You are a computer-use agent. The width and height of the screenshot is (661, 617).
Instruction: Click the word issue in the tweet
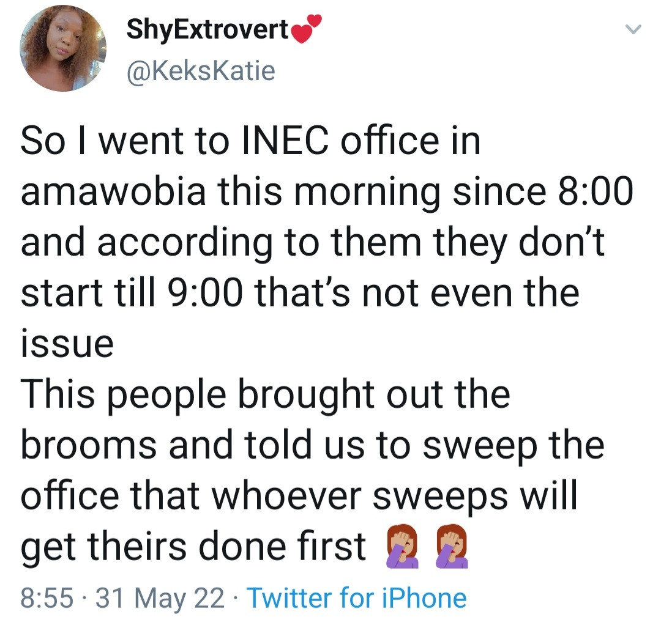coord(67,343)
